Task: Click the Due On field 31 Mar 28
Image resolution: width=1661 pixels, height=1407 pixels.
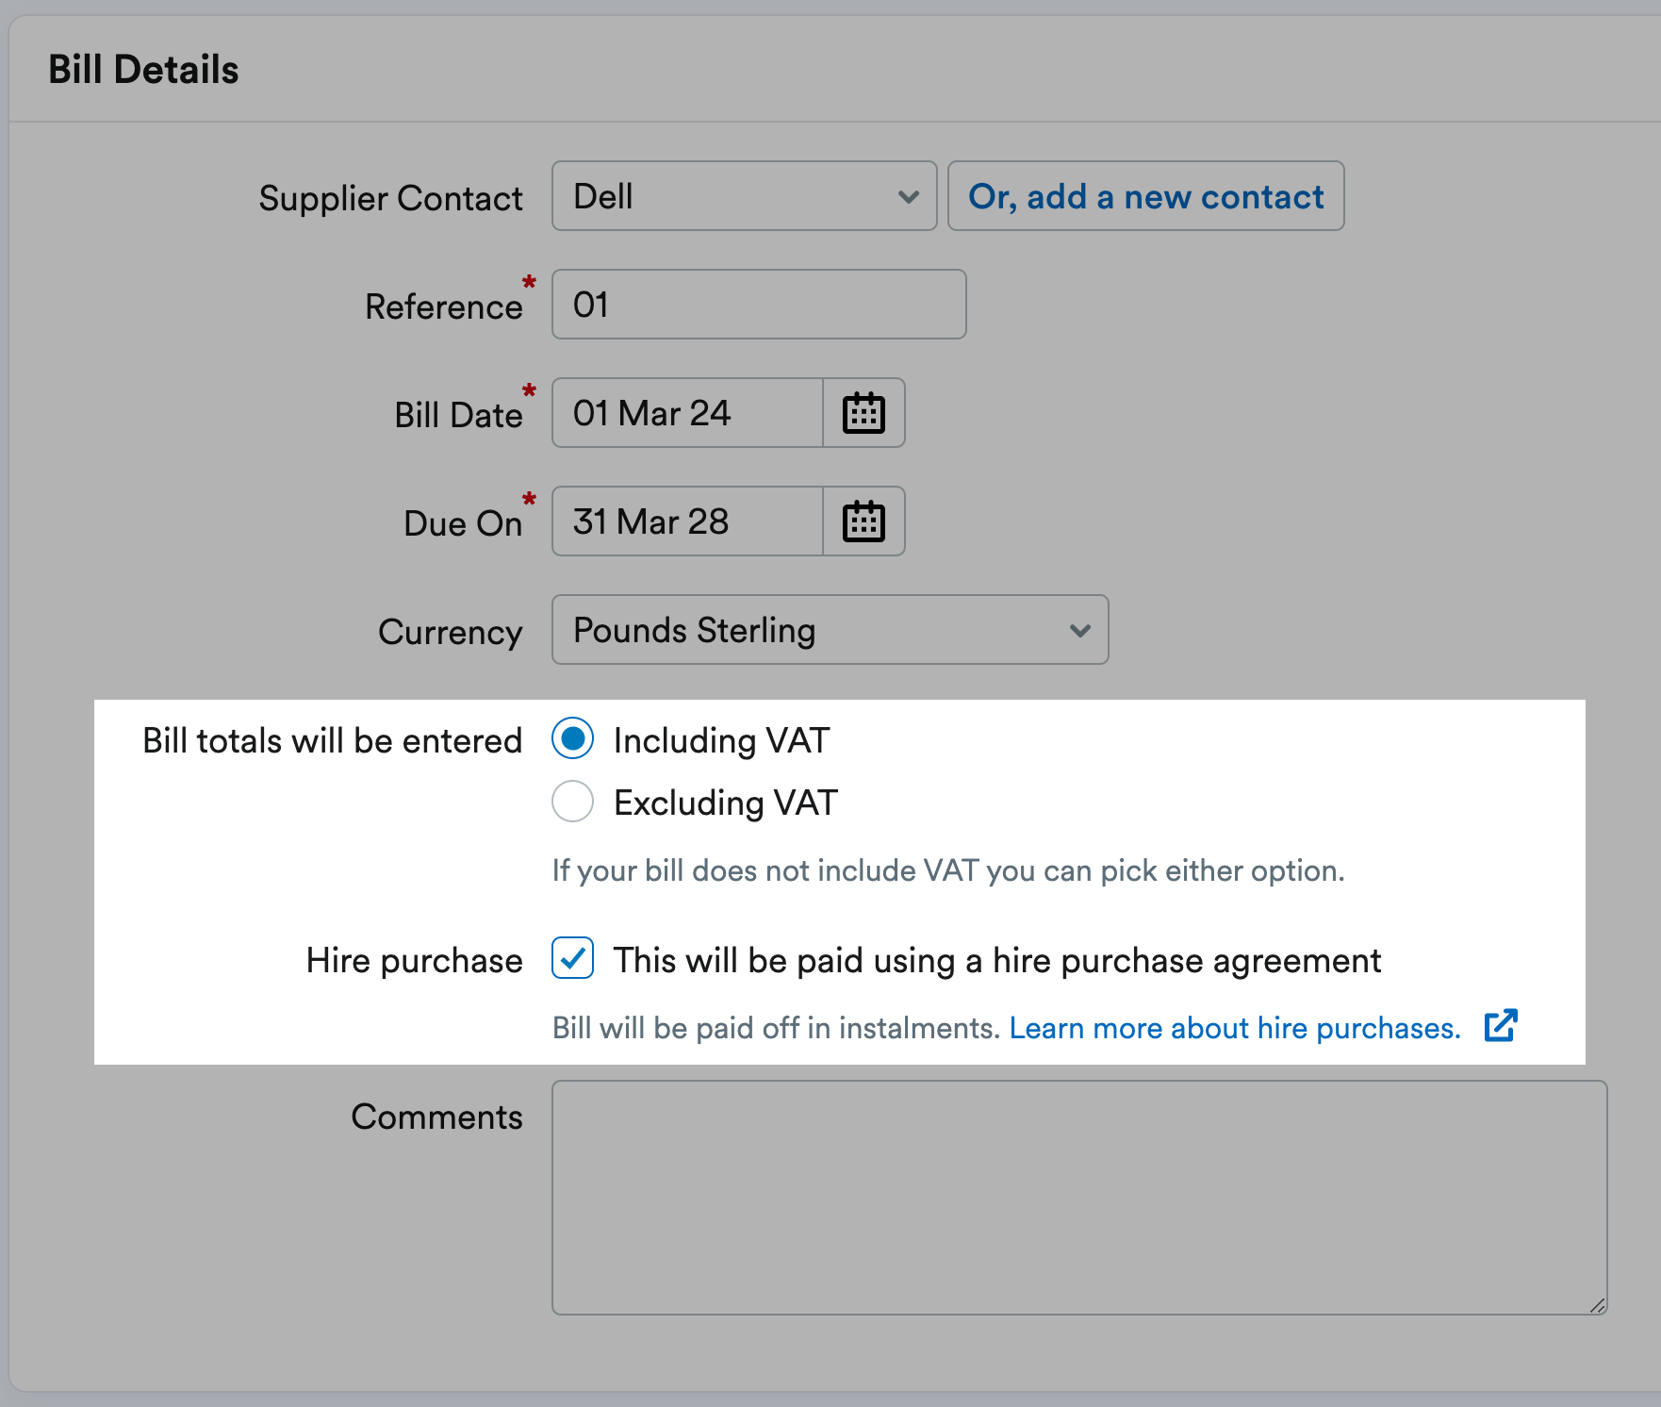Action: [x=687, y=521]
